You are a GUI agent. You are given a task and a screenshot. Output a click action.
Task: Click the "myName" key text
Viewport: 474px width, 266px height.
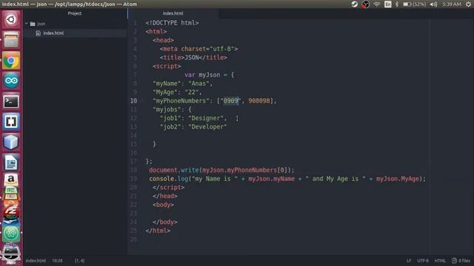pos(168,83)
